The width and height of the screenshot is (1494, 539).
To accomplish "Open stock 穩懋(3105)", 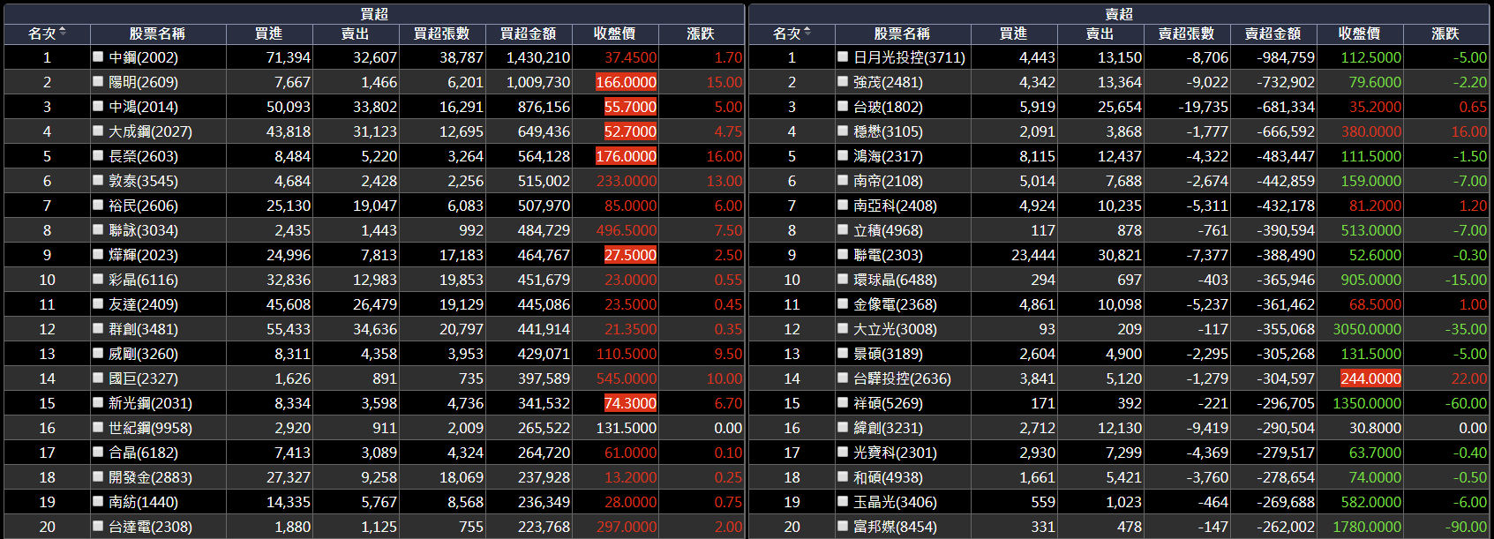I will tap(888, 131).
